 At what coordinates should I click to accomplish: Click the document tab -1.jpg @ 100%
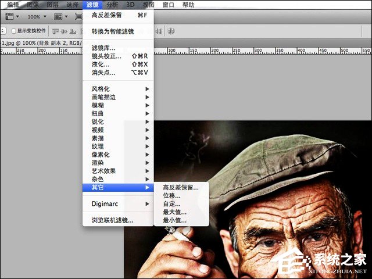[x=41, y=43]
